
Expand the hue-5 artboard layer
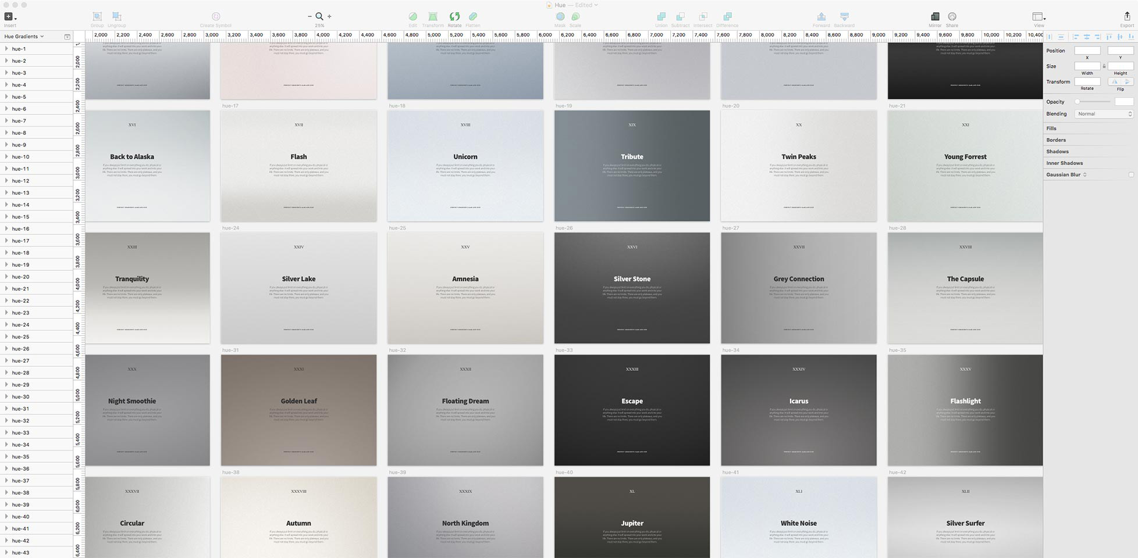[6, 96]
